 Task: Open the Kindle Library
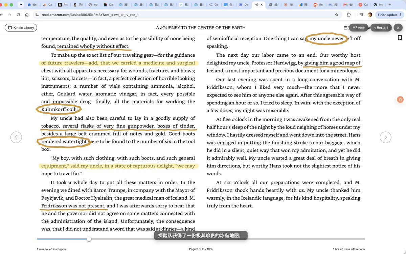pyautogui.click(x=21, y=28)
